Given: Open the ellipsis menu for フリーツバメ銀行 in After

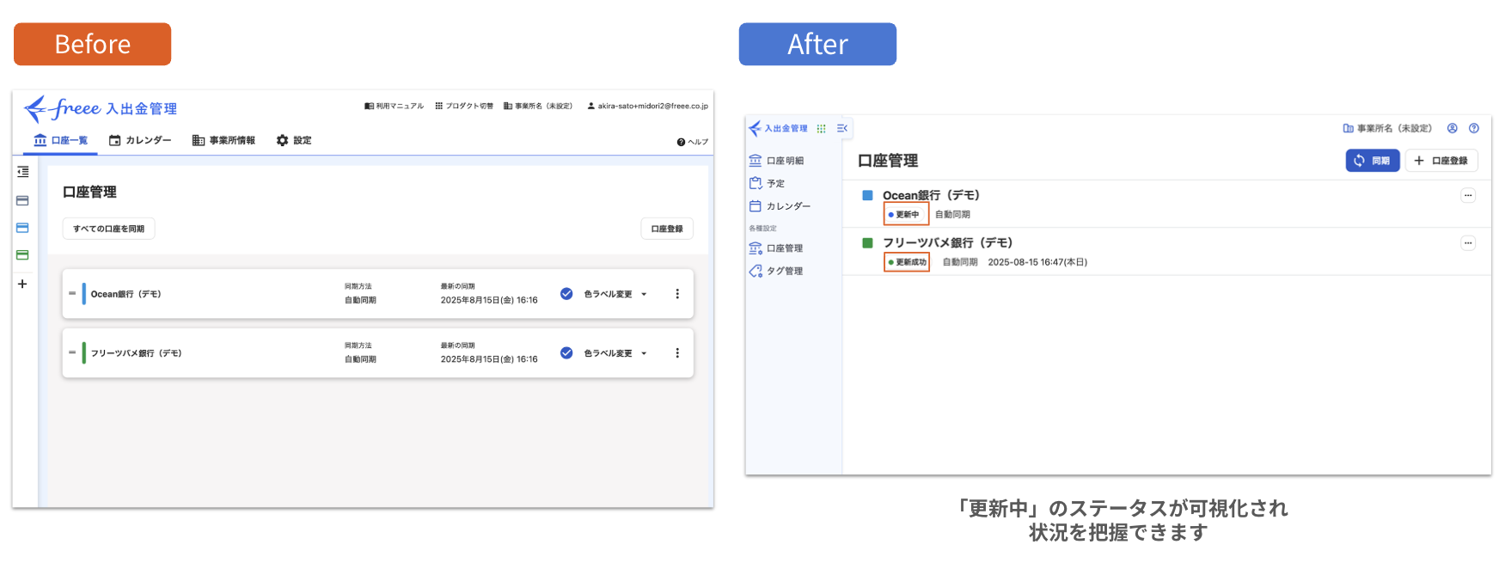Looking at the screenshot, I should tap(1468, 243).
